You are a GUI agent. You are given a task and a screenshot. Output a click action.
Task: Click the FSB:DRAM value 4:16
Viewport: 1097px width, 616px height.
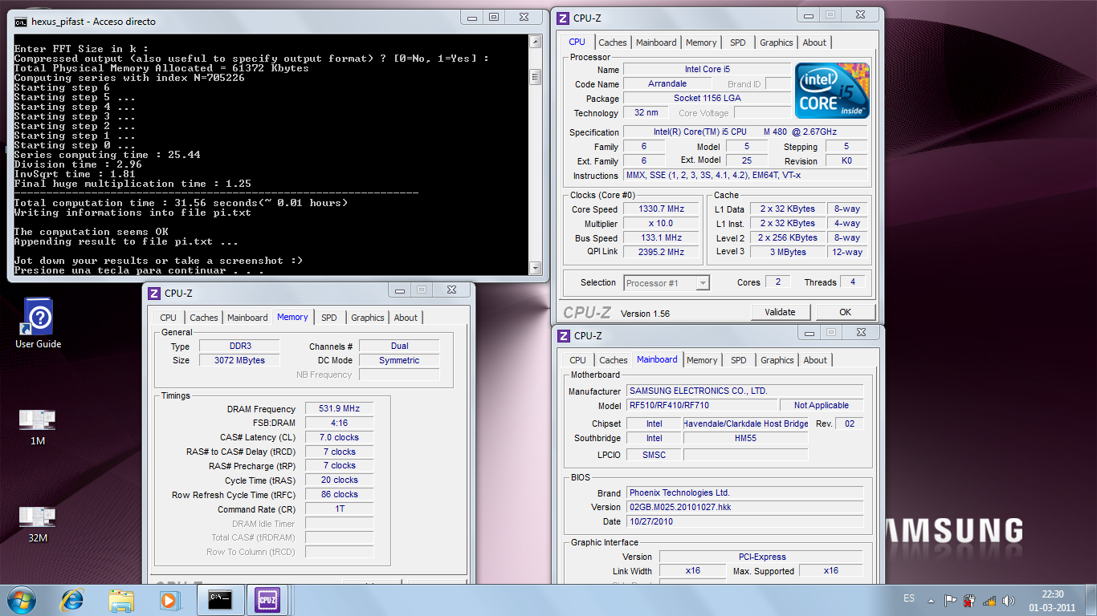(339, 423)
